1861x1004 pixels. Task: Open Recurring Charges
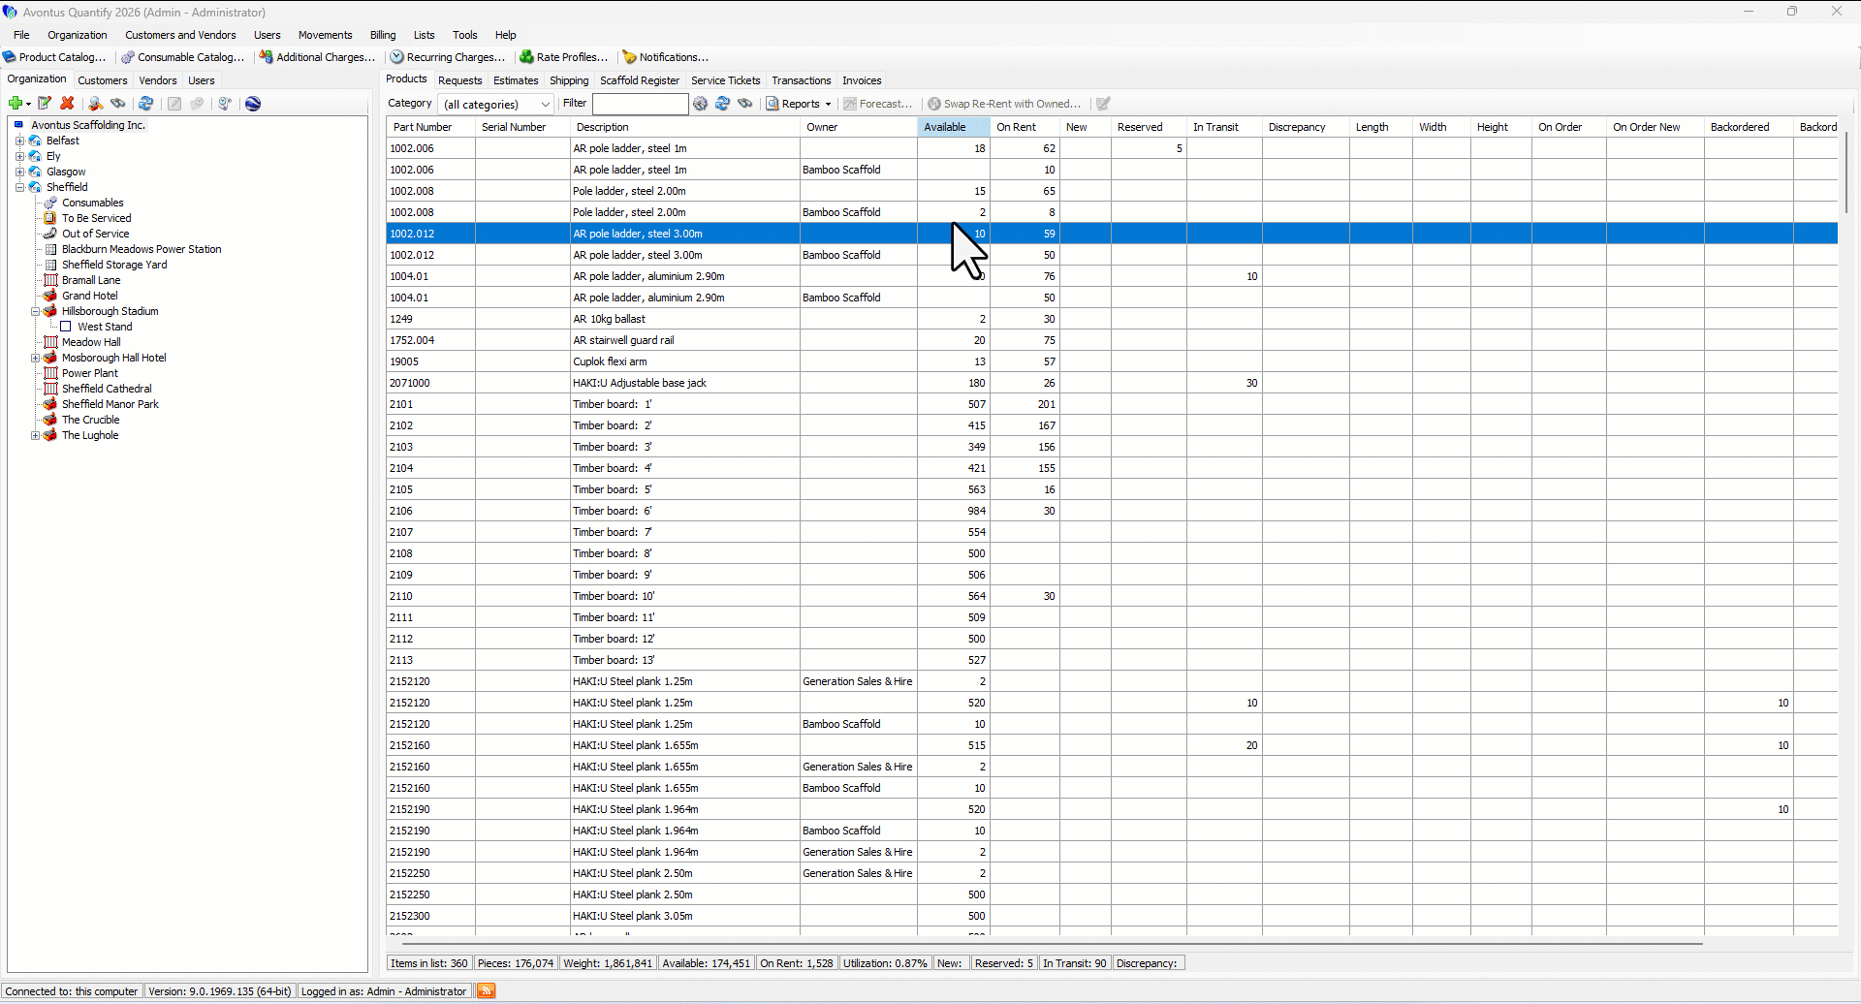pos(448,57)
